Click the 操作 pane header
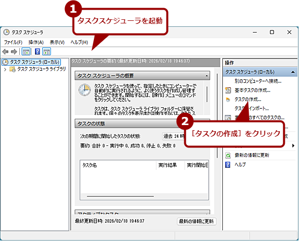299x241 pixels. click(260, 63)
